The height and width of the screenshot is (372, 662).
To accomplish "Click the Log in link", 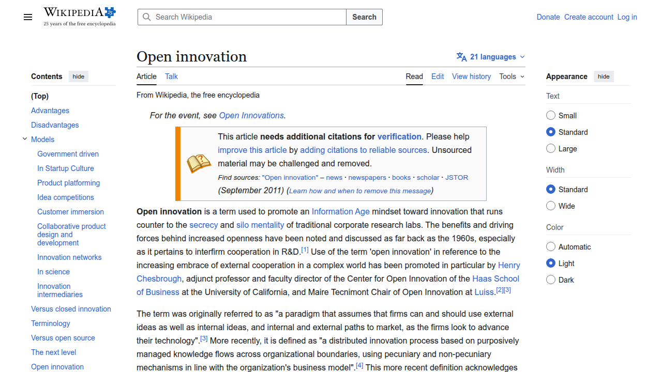I will (x=627, y=17).
